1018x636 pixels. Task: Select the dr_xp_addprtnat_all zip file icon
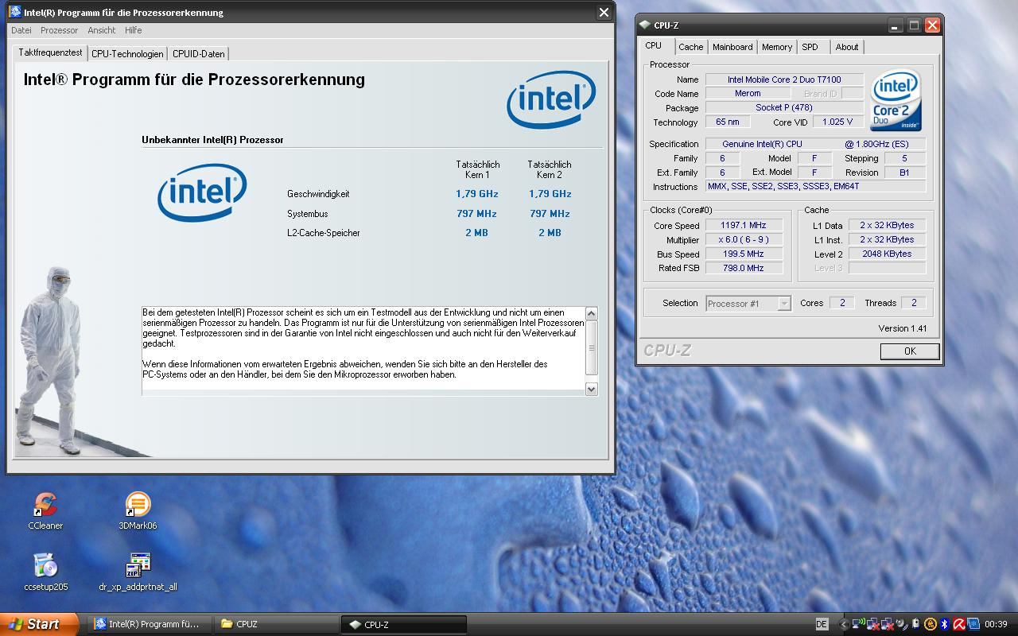pos(138,572)
